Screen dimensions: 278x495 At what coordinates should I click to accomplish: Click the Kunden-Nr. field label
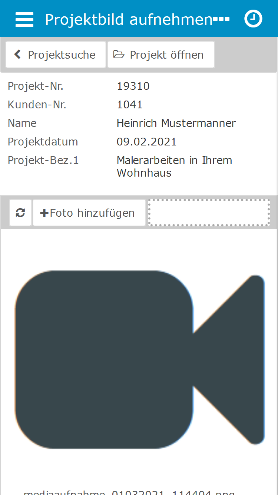[x=37, y=105]
